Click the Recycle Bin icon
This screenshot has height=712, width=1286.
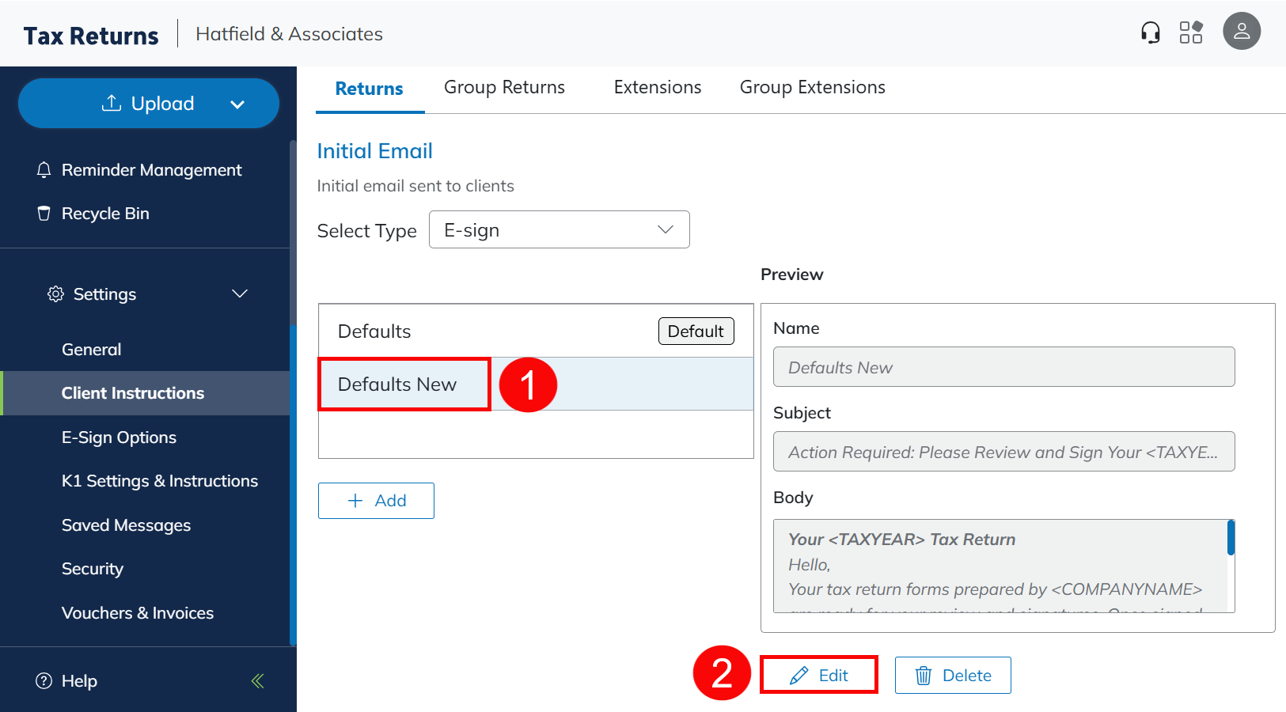click(x=44, y=214)
